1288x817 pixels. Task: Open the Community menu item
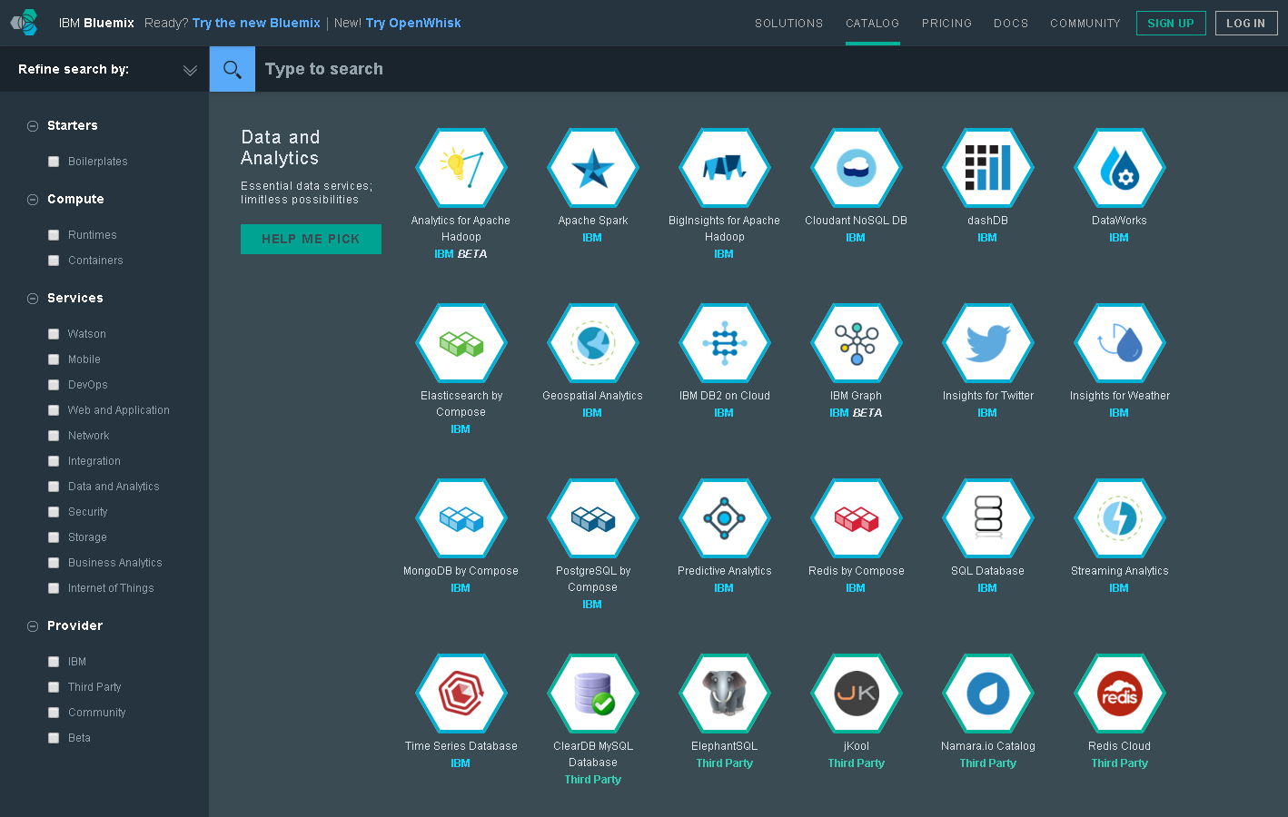coord(1085,24)
